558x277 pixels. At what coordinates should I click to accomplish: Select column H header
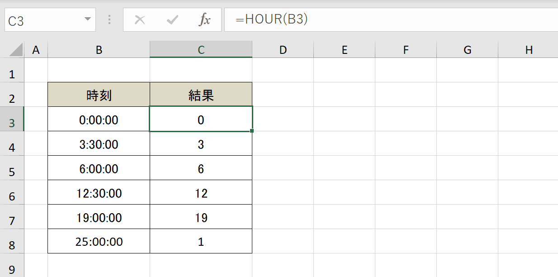tap(529, 49)
